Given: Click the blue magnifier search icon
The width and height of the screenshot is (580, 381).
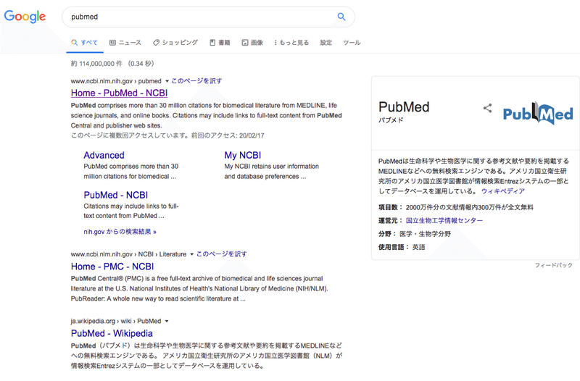Looking at the screenshot, I should 341,17.
